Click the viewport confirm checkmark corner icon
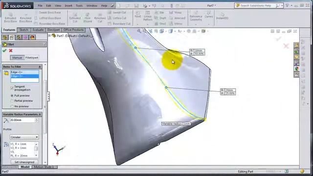 point(278,39)
